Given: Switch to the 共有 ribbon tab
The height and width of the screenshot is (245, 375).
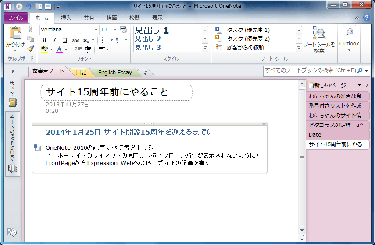Looking at the screenshot, I should pyautogui.click(x=89, y=18).
